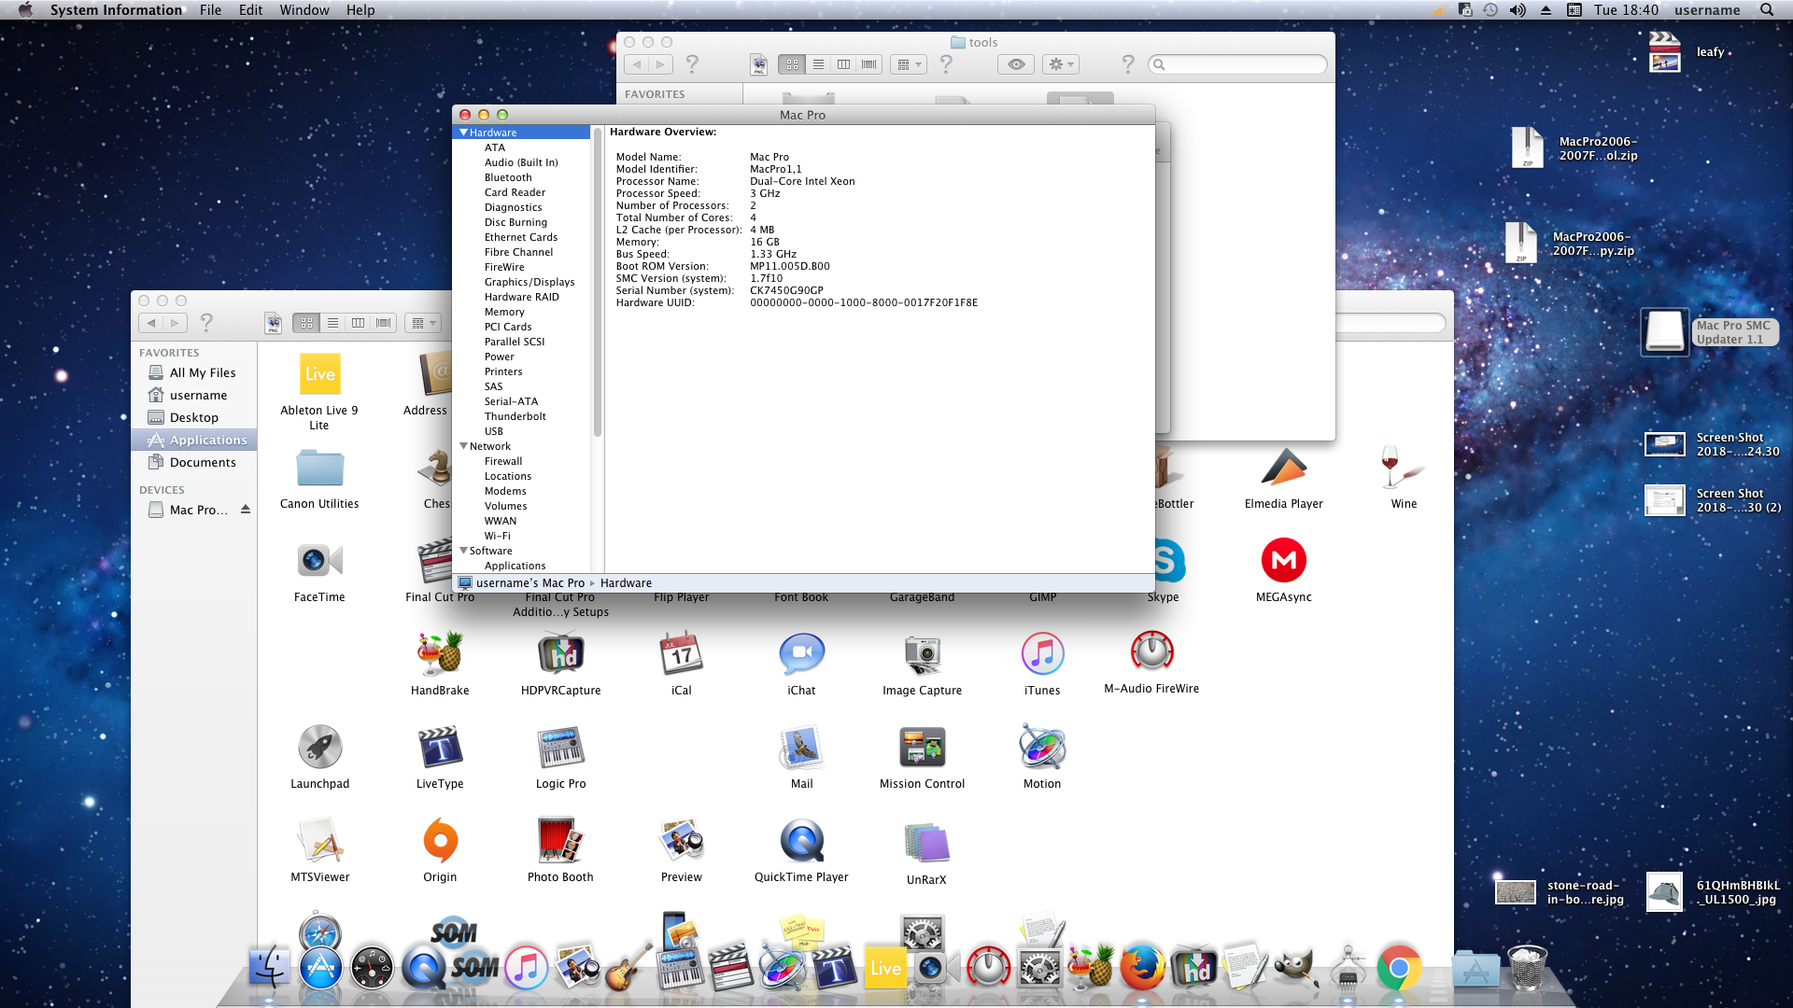Open iTunes in the Applications window
Viewport: 1793px width, 1008px height.
coord(1042,653)
